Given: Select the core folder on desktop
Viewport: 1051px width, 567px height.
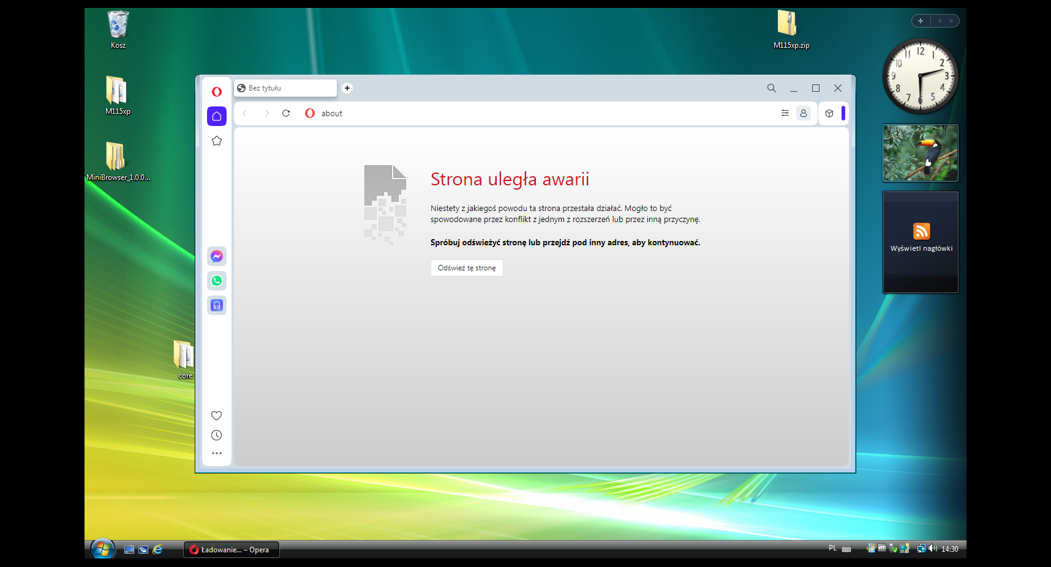Looking at the screenshot, I should 184,360.
